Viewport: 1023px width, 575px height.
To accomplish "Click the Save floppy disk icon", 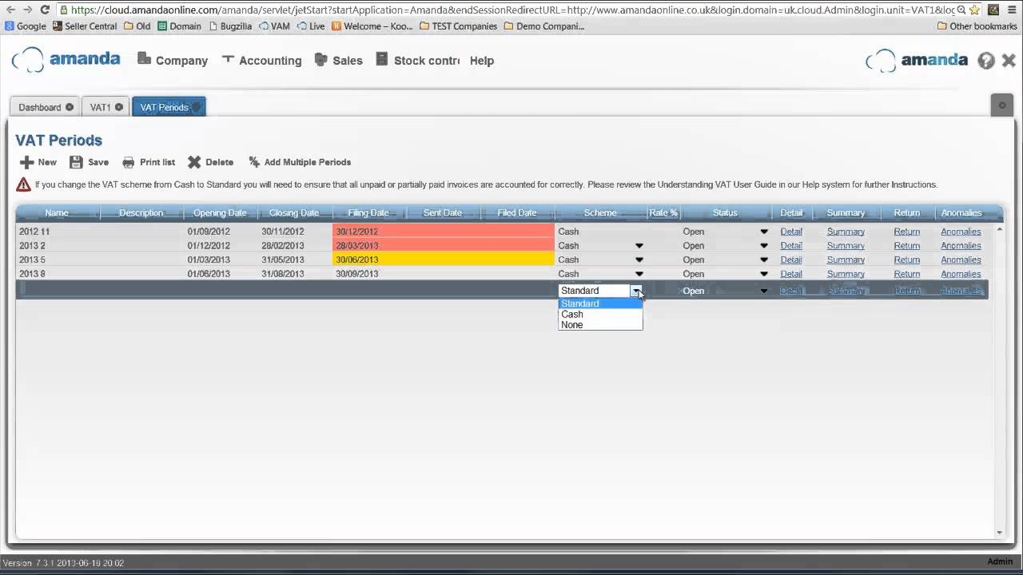I will point(76,162).
